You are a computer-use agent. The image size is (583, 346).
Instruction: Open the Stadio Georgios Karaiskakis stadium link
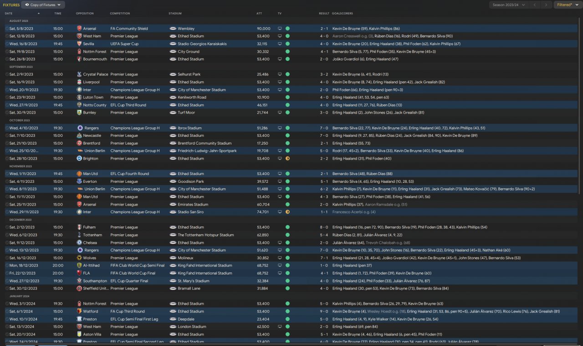pyautogui.click(x=202, y=44)
